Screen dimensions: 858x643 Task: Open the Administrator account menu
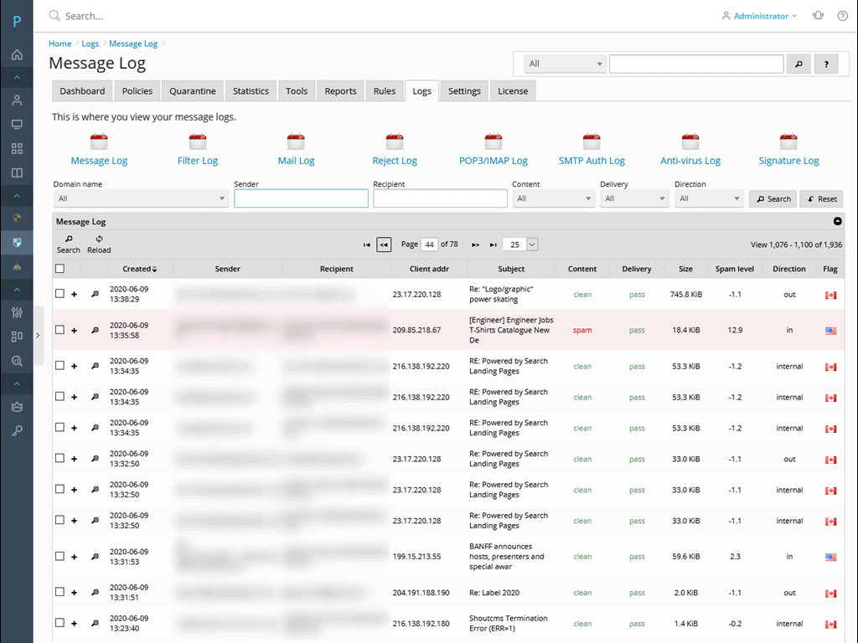tap(759, 16)
